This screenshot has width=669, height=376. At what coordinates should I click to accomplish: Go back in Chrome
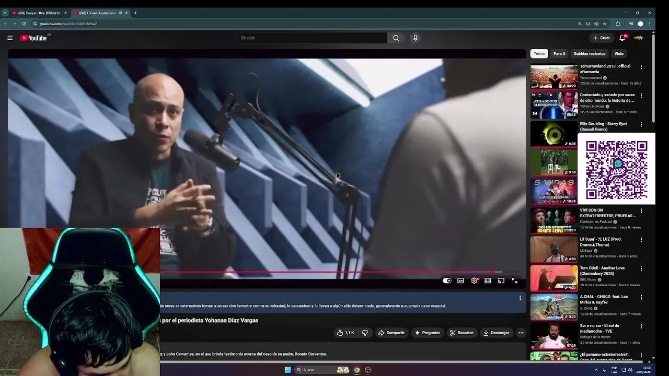(6, 23)
